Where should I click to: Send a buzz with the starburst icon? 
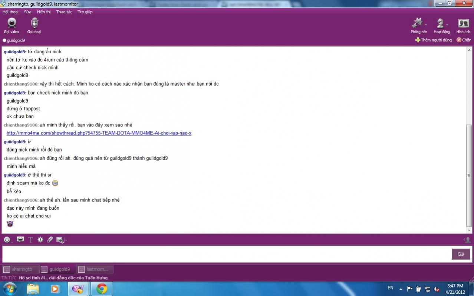click(40, 240)
